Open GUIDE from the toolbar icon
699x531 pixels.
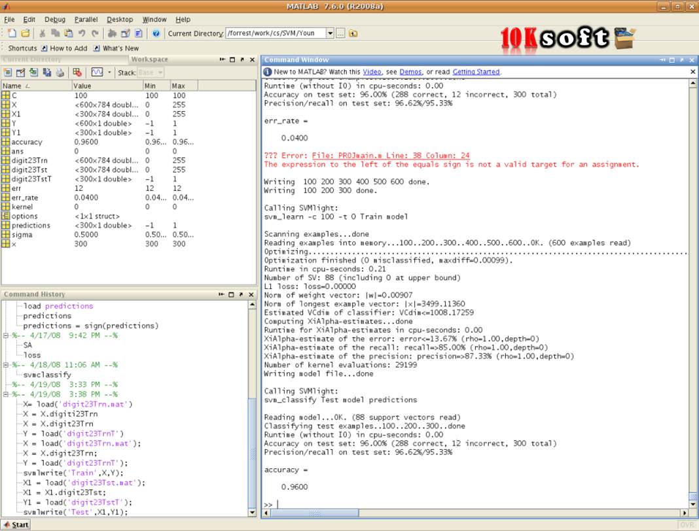[x=125, y=33]
